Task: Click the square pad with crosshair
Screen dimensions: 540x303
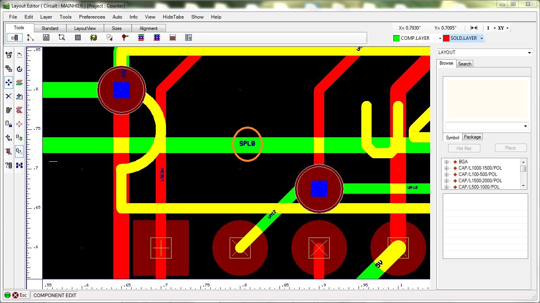Action: [x=161, y=248]
